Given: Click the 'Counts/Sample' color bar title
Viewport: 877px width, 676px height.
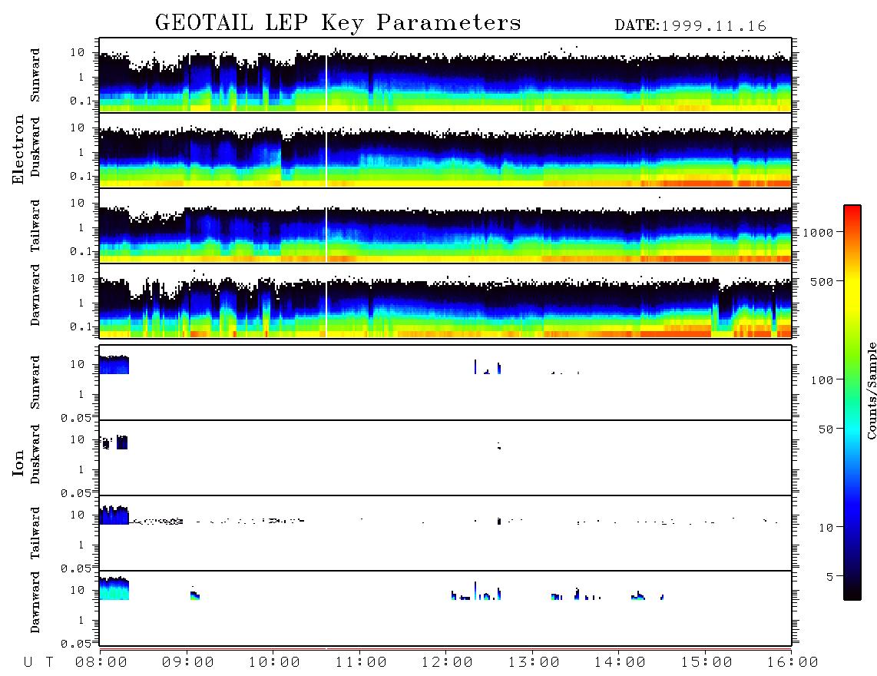Looking at the screenshot, I should pyautogui.click(x=872, y=390).
